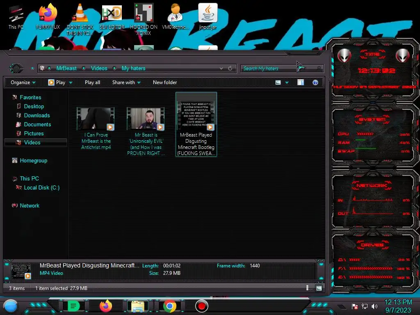Screen dimensions: 420x315
Task: Change the view icon in toolbar
Action: click(278, 82)
